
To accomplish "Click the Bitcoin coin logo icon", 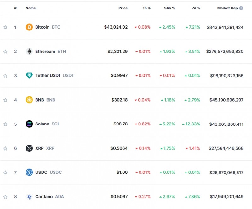I will pyautogui.click(x=29, y=27).
